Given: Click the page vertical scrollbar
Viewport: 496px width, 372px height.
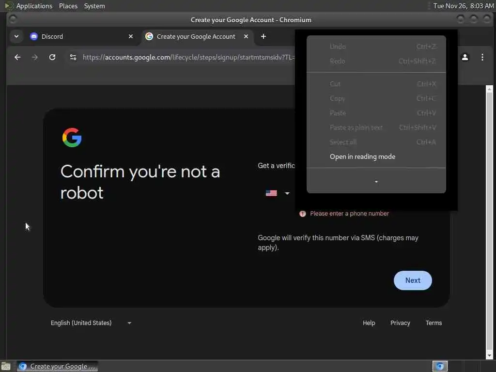Looking at the screenshot, I should (x=489, y=222).
